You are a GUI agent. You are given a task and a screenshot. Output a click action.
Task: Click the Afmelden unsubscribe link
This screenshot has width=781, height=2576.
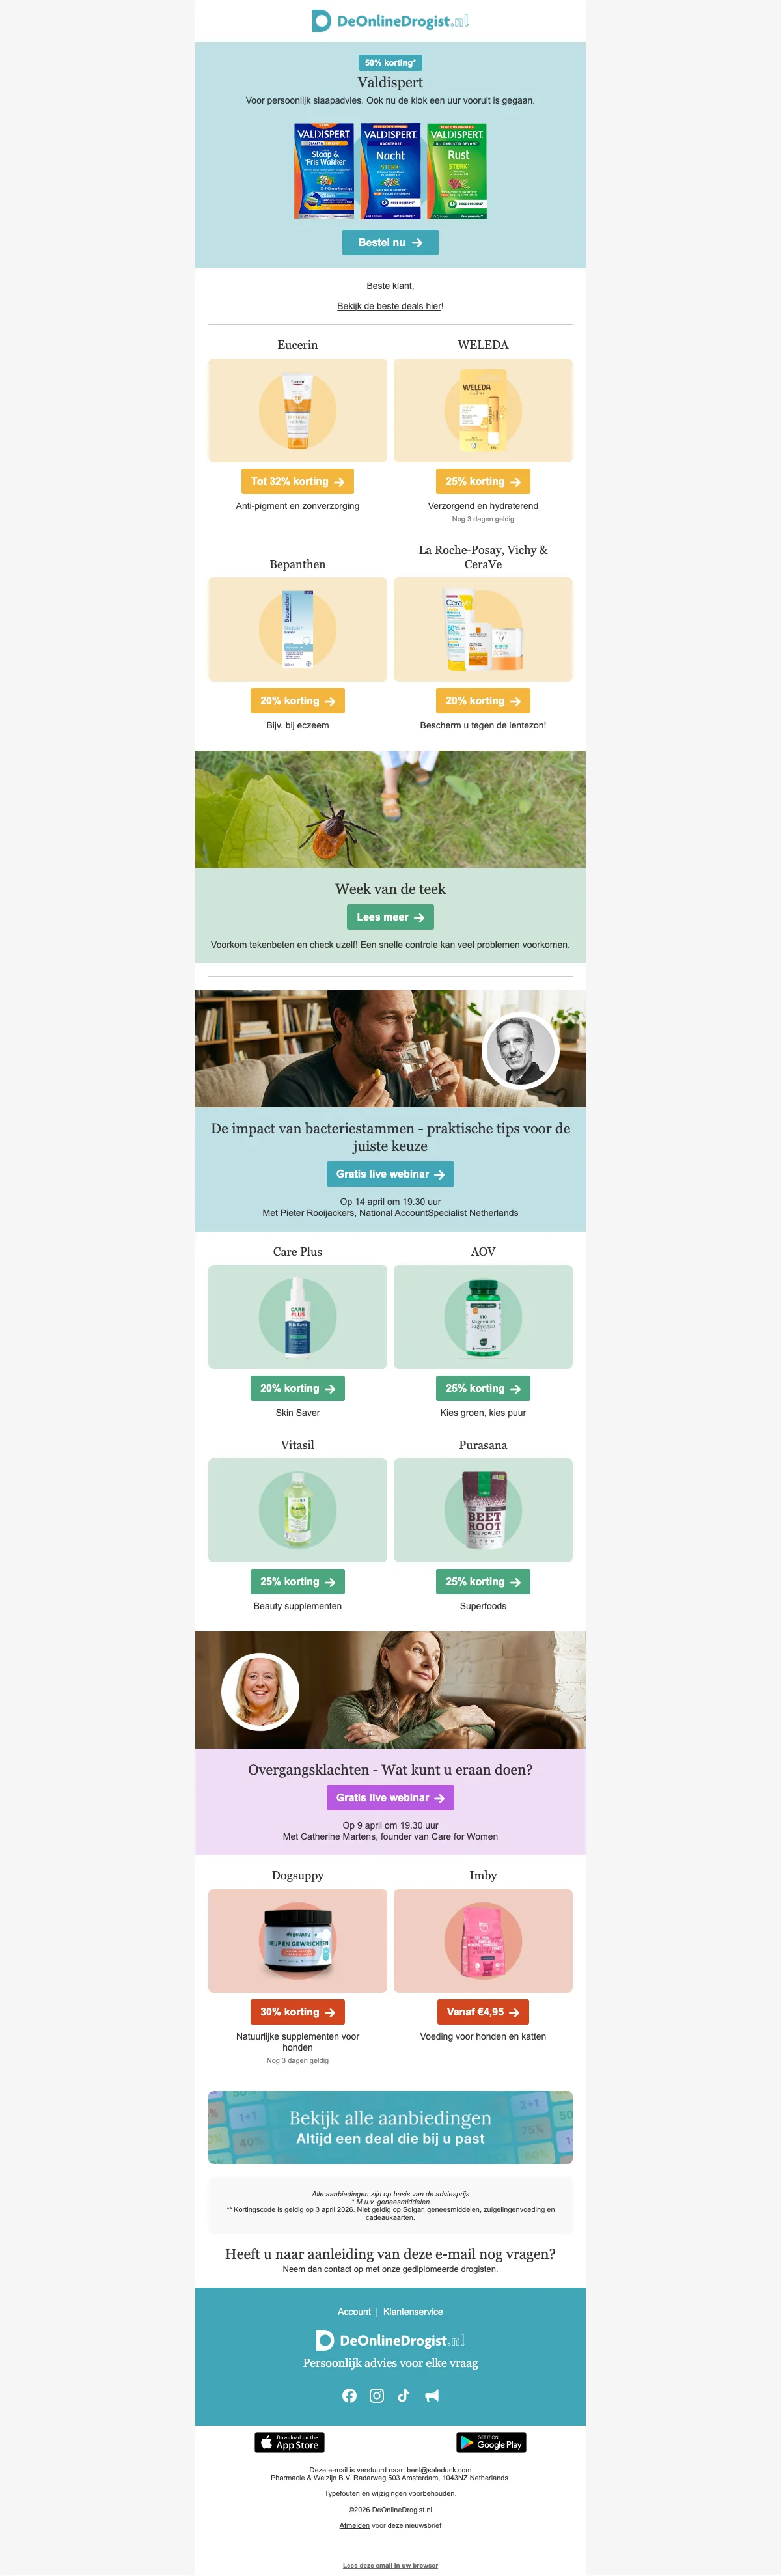pyautogui.click(x=354, y=2525)
